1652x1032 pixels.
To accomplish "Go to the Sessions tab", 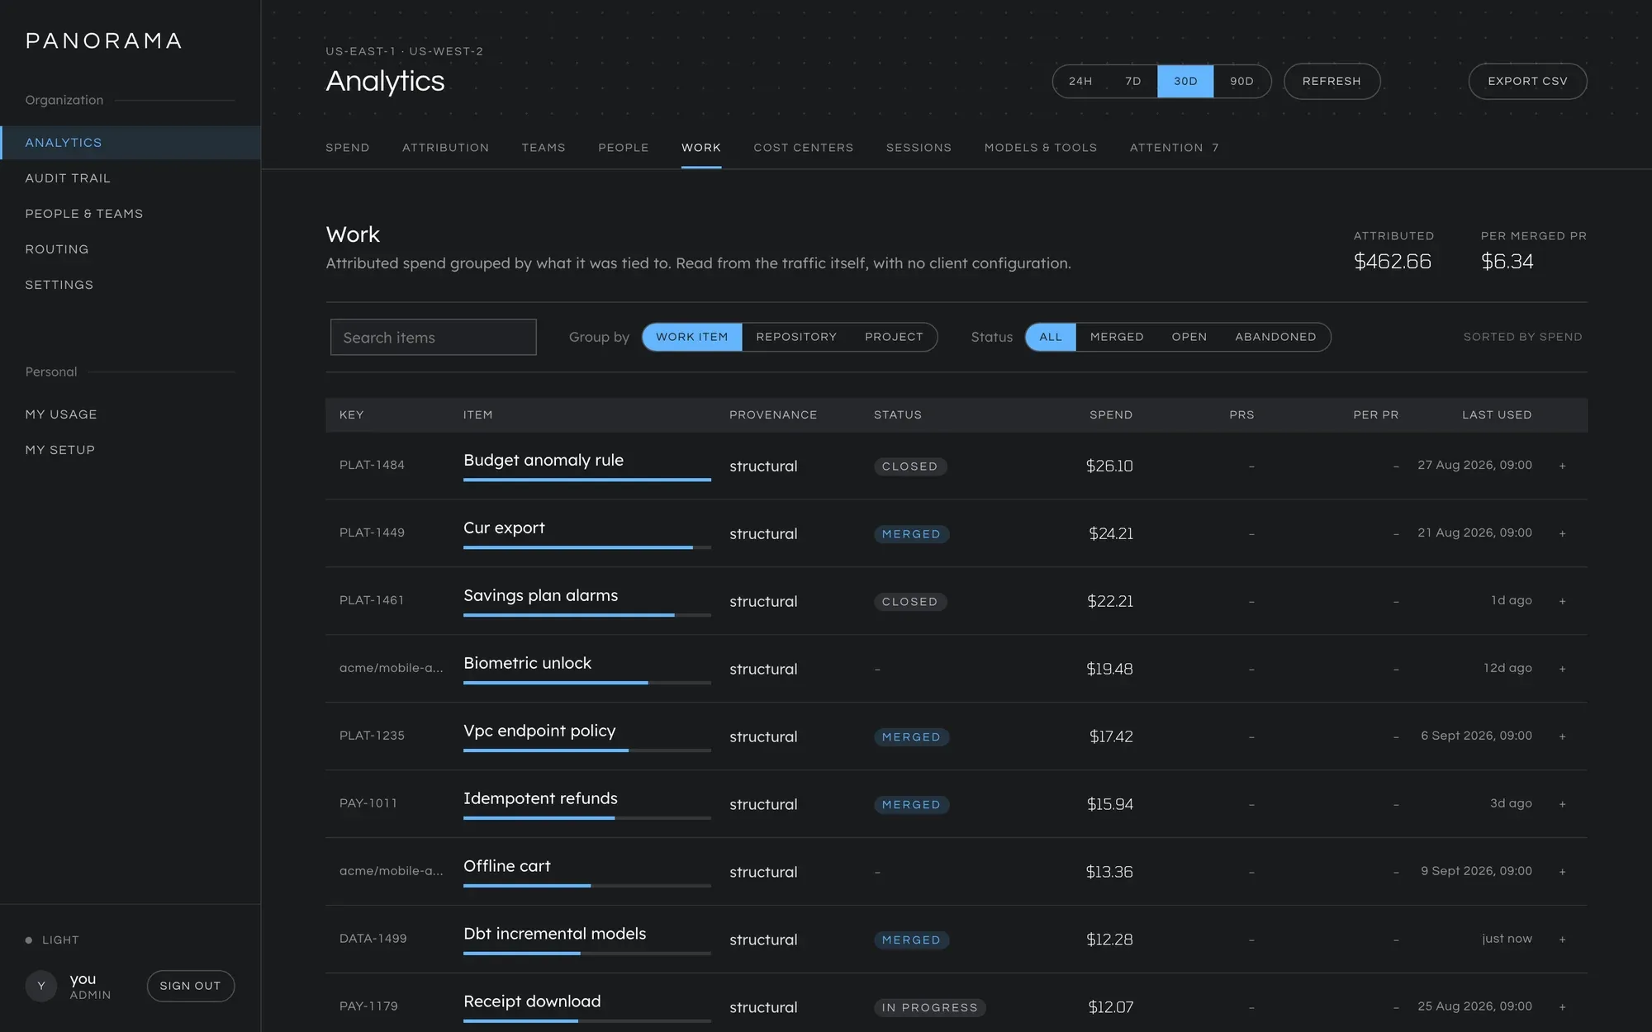I will pyautogui.click(x=919, y=148).
